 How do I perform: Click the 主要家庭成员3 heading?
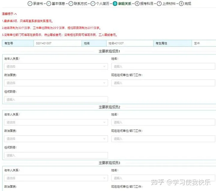[x=109, y=163]
